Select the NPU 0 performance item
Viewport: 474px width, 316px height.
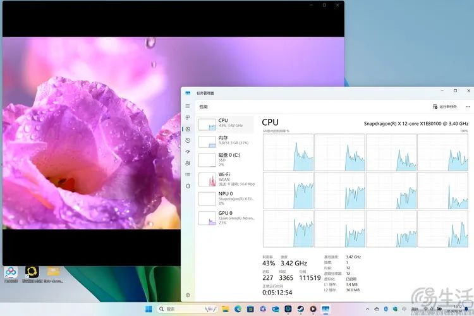[226, 197]
